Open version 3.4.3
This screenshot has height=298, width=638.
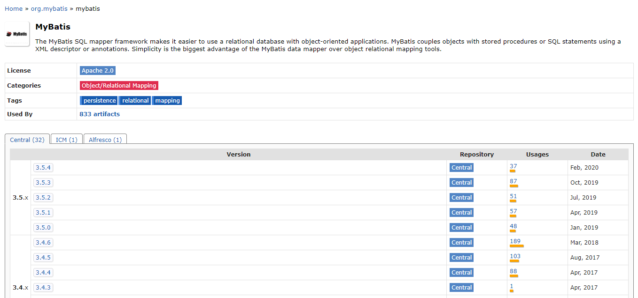[43, 288]
